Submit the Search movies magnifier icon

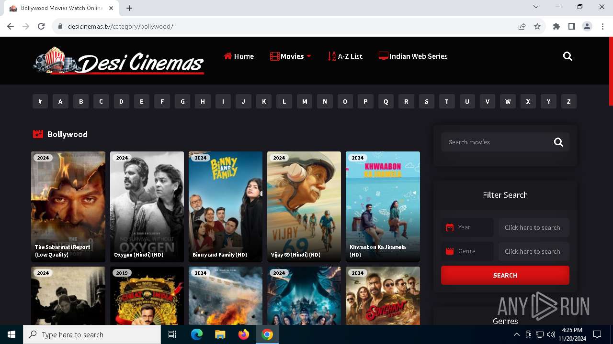(558, 142)
